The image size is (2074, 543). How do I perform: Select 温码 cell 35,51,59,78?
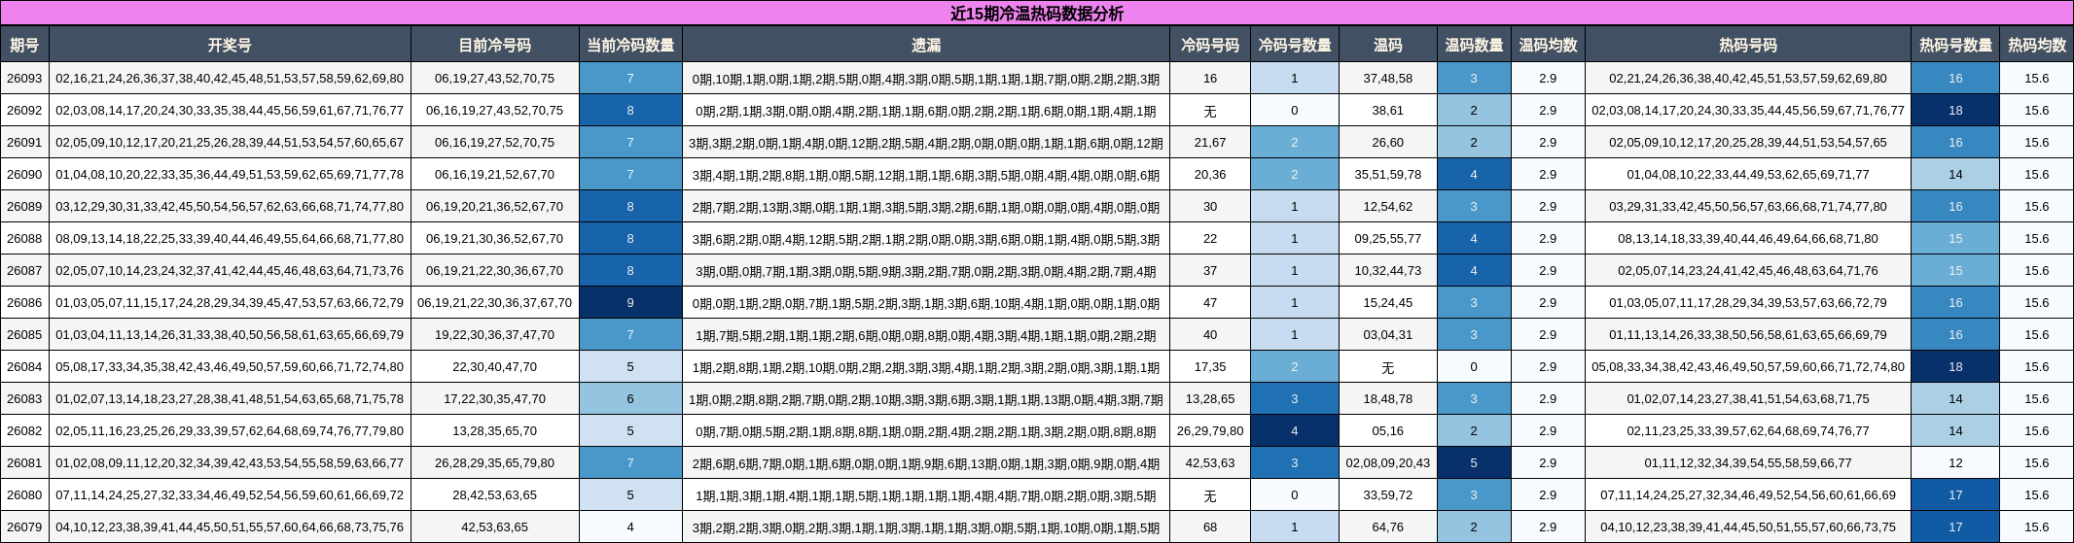tap(1388, 175)
